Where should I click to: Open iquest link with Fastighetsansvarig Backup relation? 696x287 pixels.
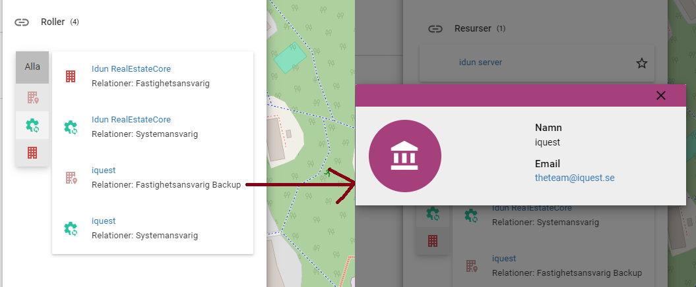(104, 170)
